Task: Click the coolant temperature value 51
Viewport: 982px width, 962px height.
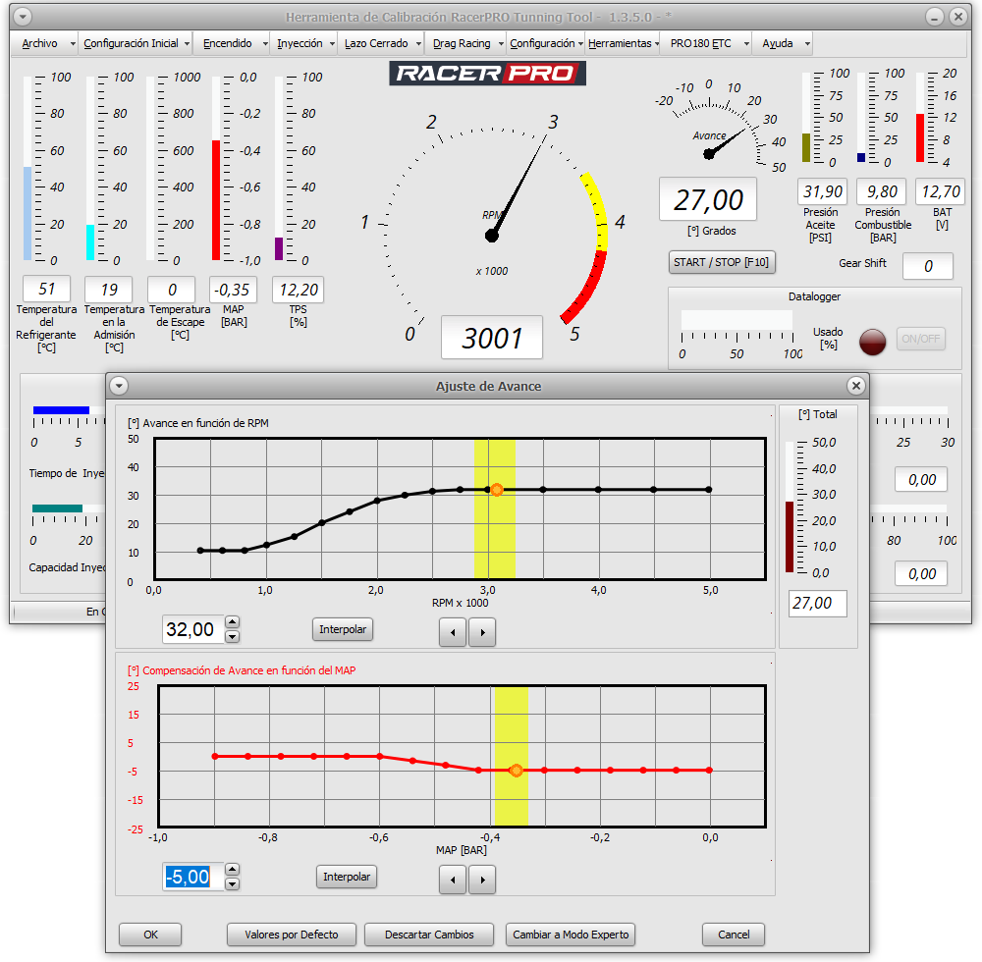Action: [x=46, y=289]
